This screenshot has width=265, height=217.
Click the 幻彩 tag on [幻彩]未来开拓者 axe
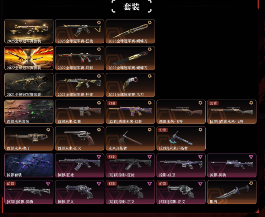point(163,130)
